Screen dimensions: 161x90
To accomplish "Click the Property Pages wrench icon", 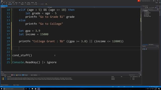I will (146, 49).
